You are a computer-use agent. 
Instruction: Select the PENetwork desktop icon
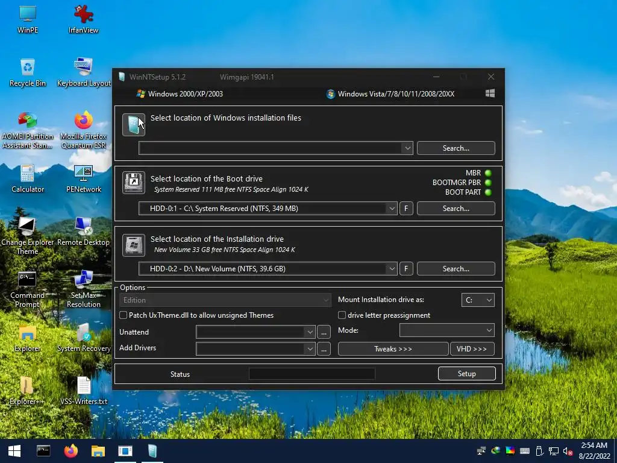83,178
